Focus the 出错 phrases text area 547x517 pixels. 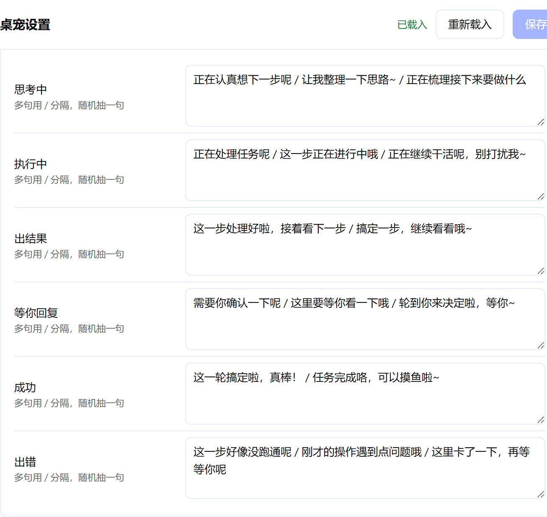365,468
